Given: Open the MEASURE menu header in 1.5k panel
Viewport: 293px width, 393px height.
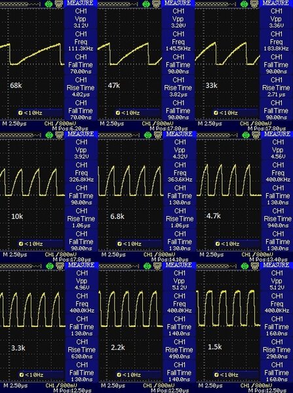Looking at the screenshot, I should pyautogui.click(x=277, y=265).
